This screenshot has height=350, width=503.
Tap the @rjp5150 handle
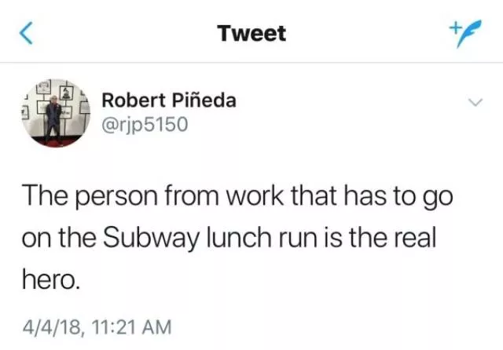(x=145, y=123)
